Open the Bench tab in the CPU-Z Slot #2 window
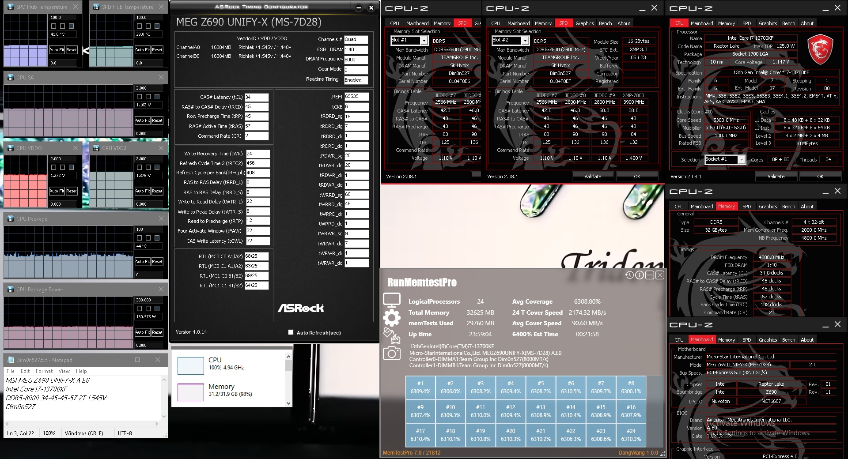The image size is (848, 459). (605, 23)
